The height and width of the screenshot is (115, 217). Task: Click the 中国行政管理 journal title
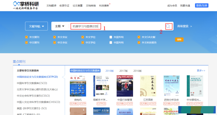125,100
